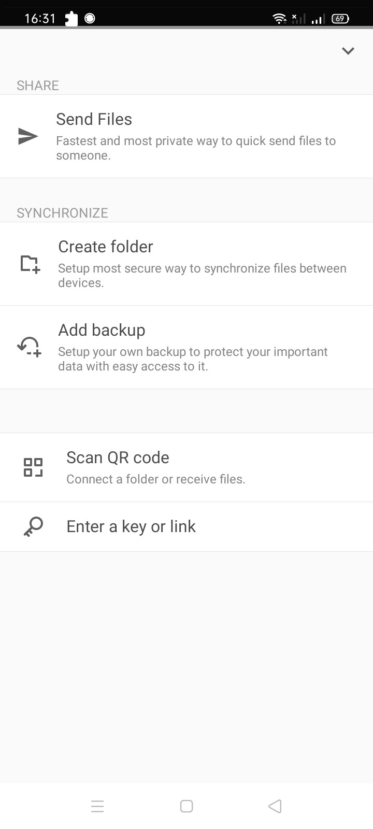Tap the back navigation arrow

tap(275, 806)
